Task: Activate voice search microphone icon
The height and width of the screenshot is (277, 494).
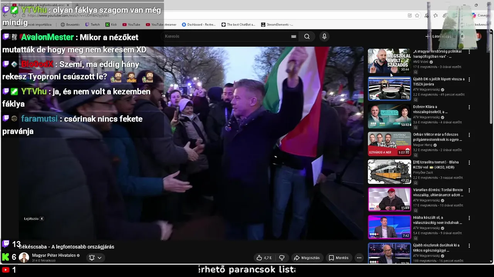Action: (324, 37)
